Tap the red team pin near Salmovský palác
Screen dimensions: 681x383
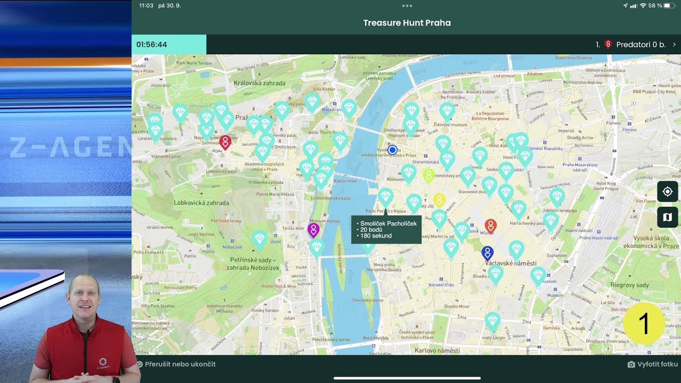click(226, 142)
